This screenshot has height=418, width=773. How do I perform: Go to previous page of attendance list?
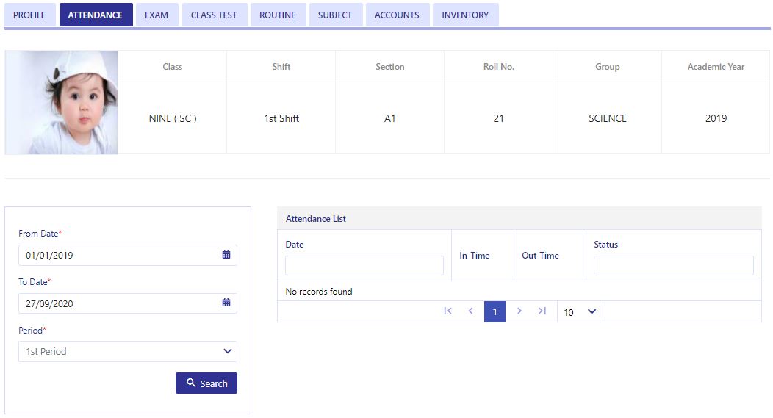[x=470, y=311]
